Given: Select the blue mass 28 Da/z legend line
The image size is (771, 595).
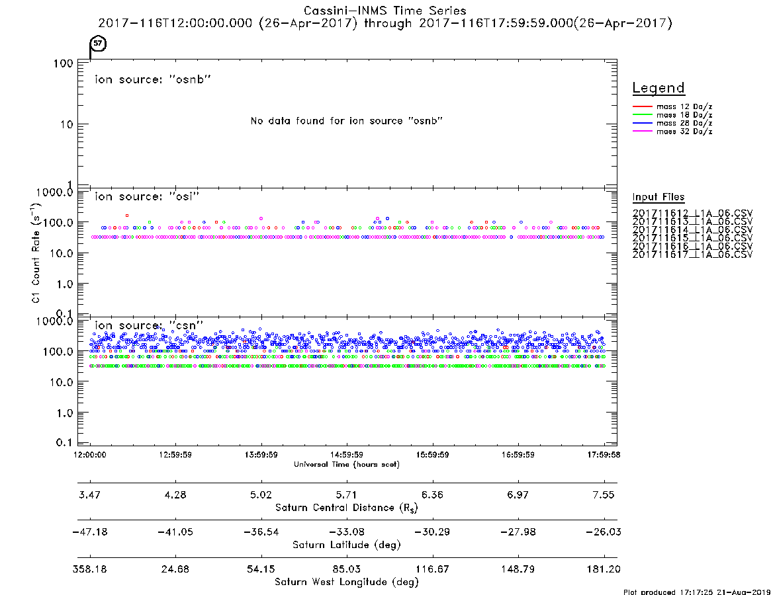Looking at the screenshot, I should pyautogui.click(x=642, y=124).
